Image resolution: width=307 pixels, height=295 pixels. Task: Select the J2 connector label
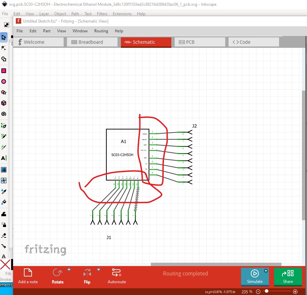(x=195, y=126)
